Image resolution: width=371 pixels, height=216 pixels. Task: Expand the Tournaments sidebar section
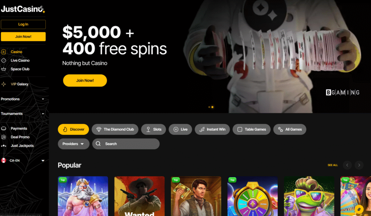tap(23, 113)
